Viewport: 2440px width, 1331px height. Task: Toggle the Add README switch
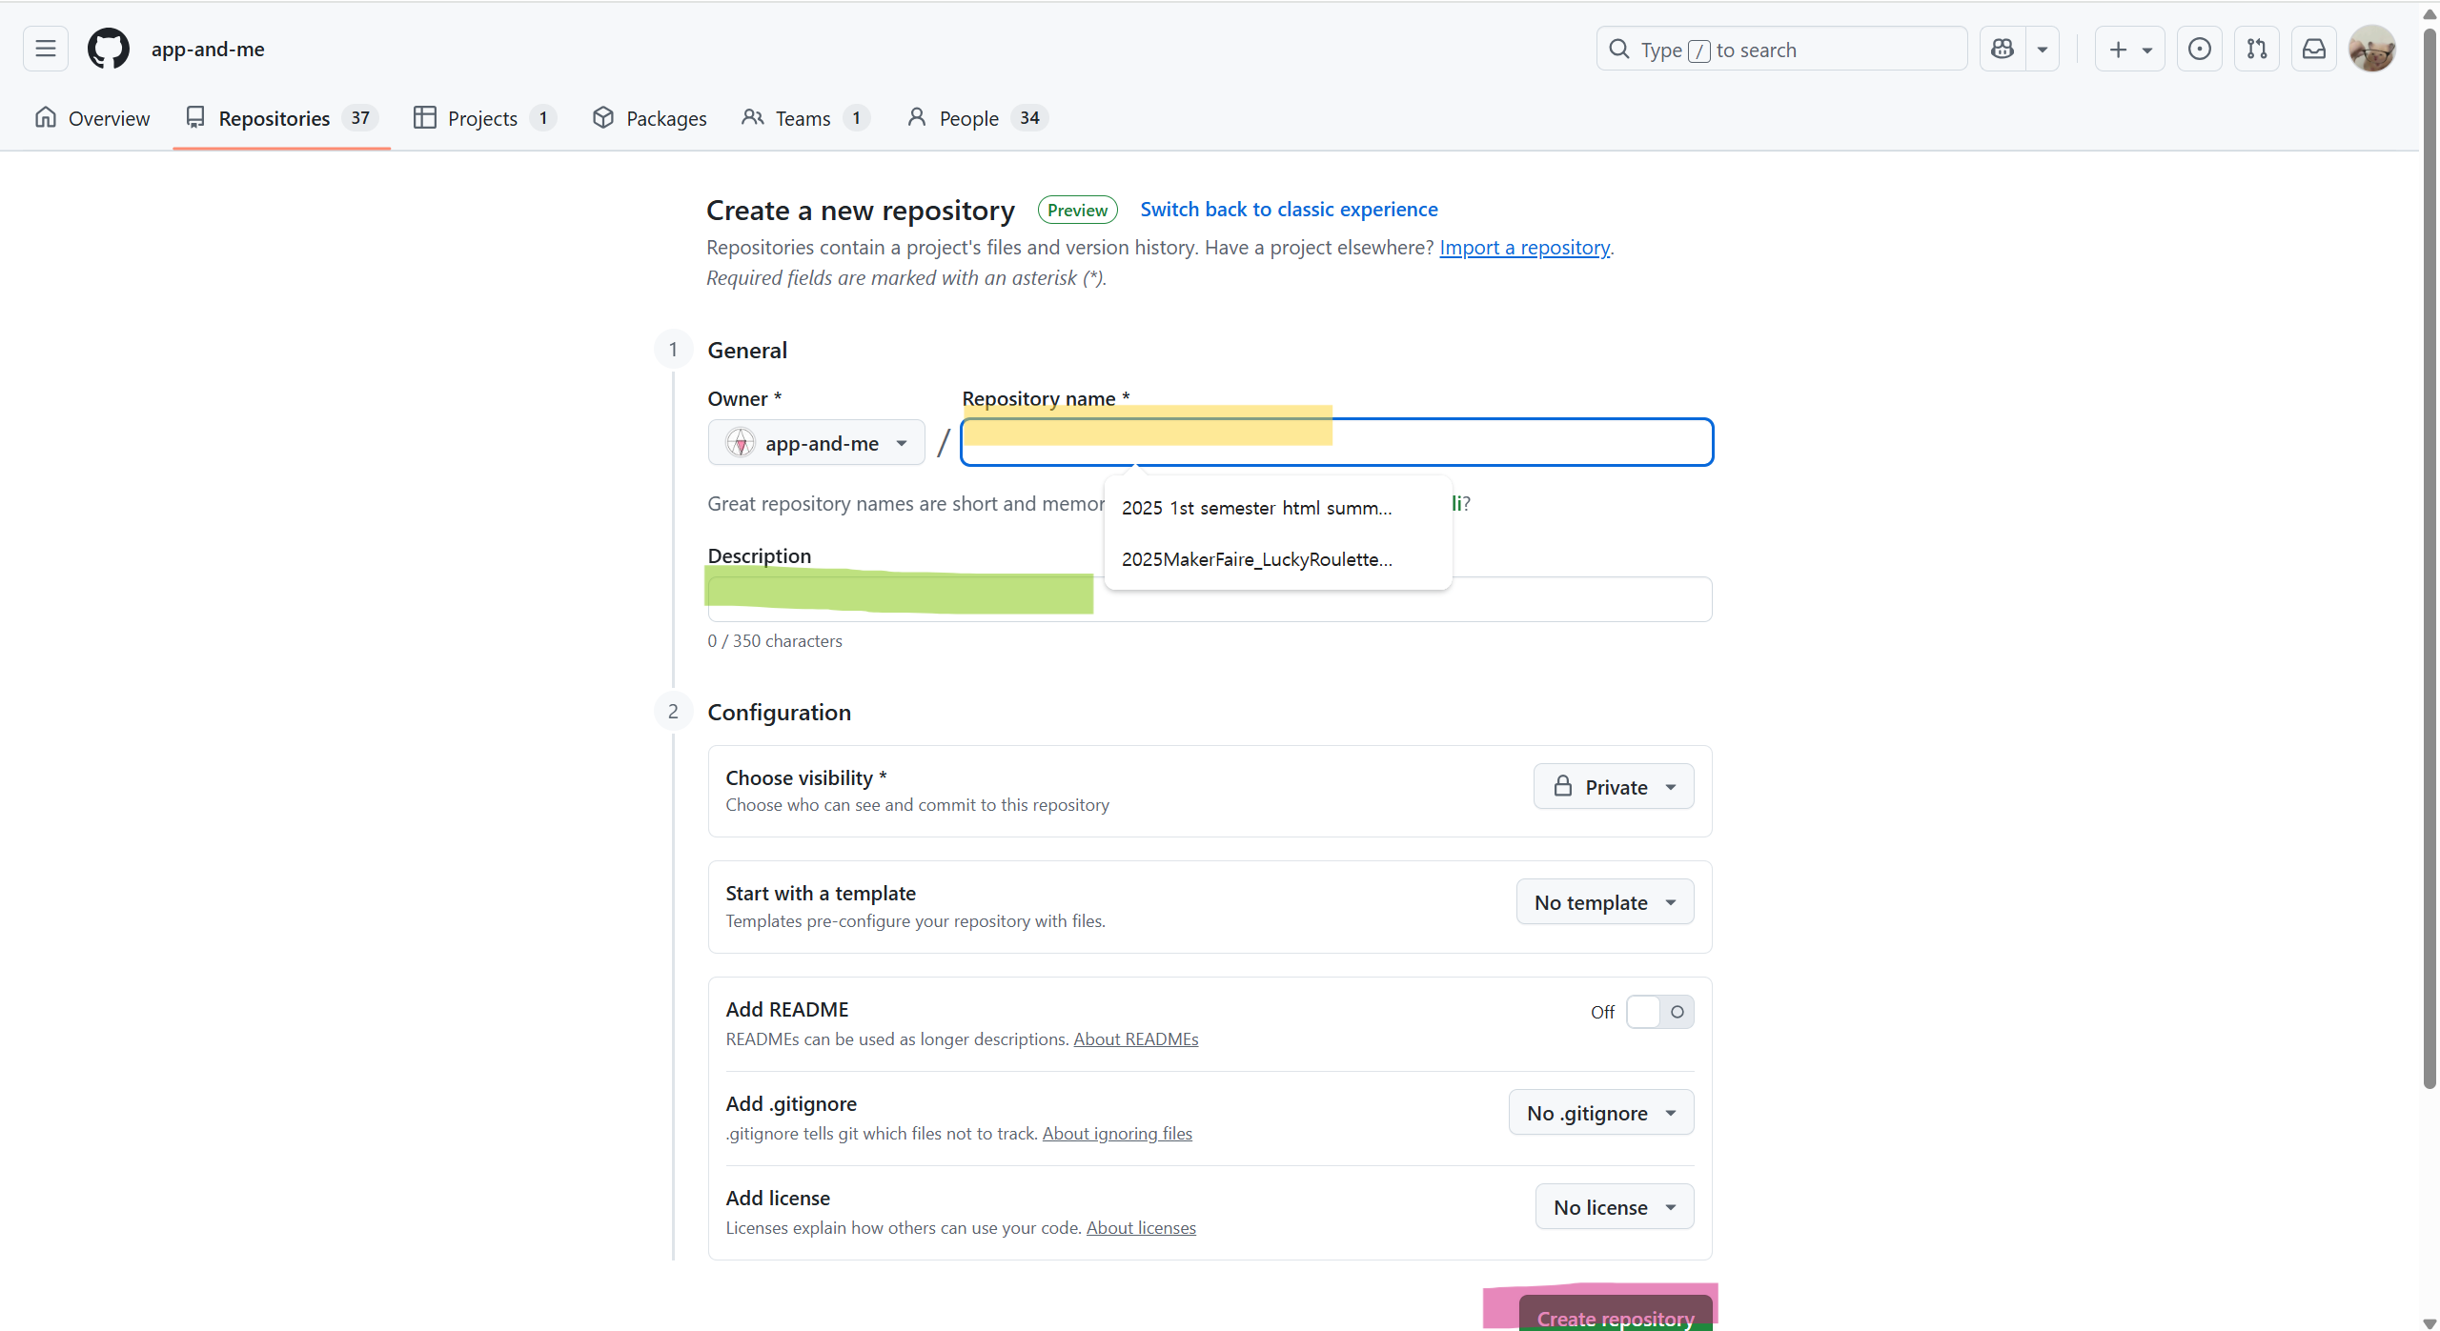(1659, 1012)
